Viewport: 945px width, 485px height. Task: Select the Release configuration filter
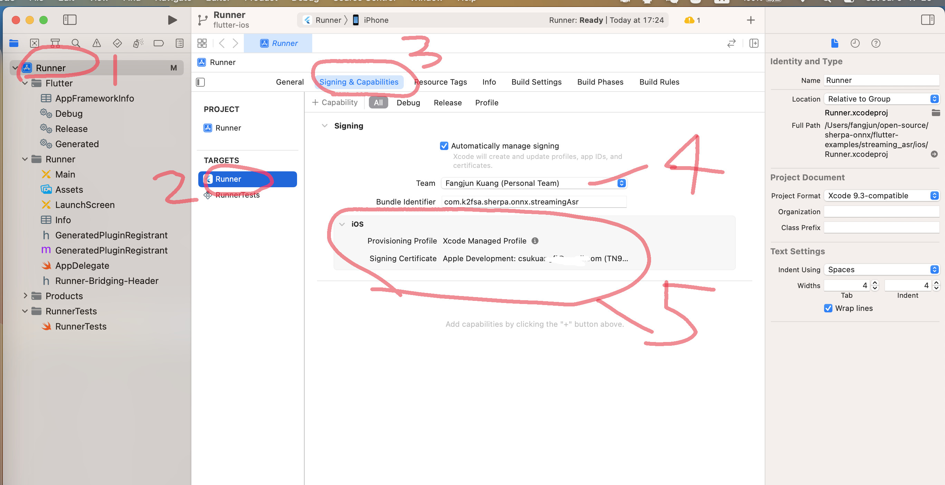447,103
